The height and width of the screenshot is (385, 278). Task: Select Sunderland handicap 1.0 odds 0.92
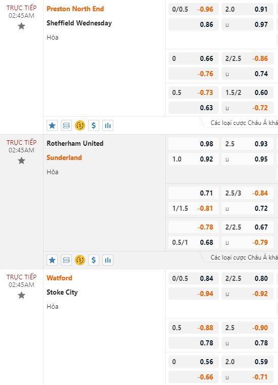193,159
